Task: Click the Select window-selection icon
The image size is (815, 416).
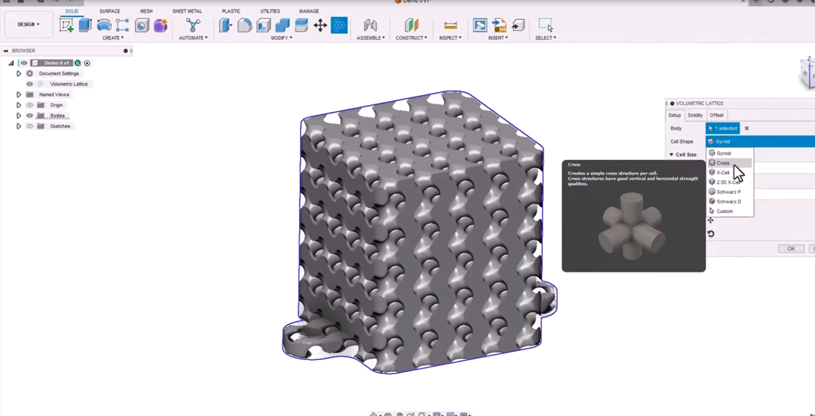Action: coord(546,25)
